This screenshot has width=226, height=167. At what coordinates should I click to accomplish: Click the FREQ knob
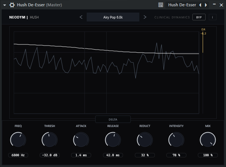18,140
